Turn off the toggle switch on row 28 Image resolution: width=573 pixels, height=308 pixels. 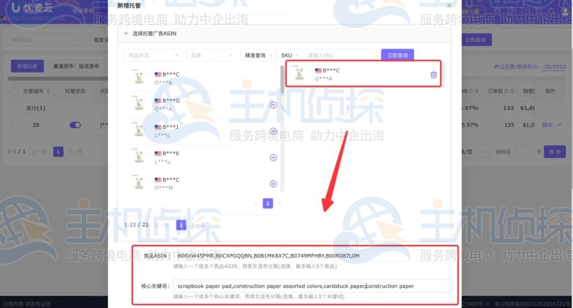tap(74, 124)
